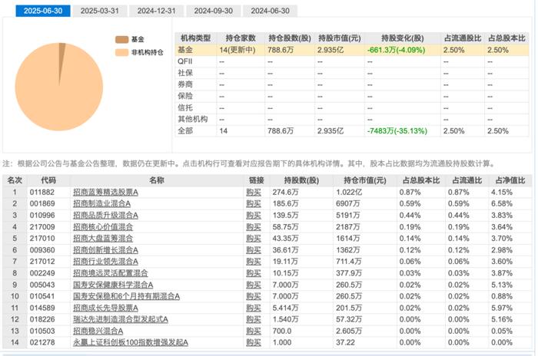Select the 社保 institution row
538x356 pixels.
(x=352, y=73)
